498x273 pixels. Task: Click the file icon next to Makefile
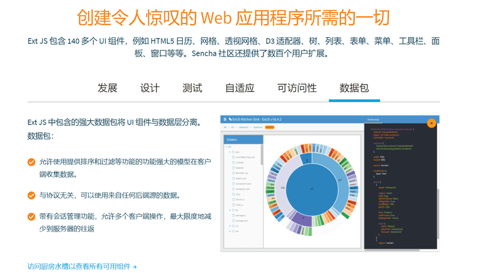tap(233, 168)
